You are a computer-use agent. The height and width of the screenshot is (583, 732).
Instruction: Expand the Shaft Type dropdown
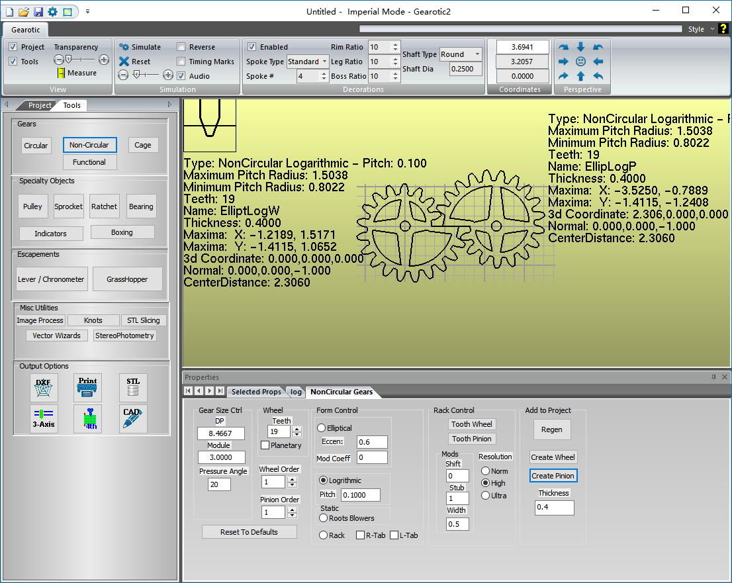pyautogui.click(x=460, y=54)
